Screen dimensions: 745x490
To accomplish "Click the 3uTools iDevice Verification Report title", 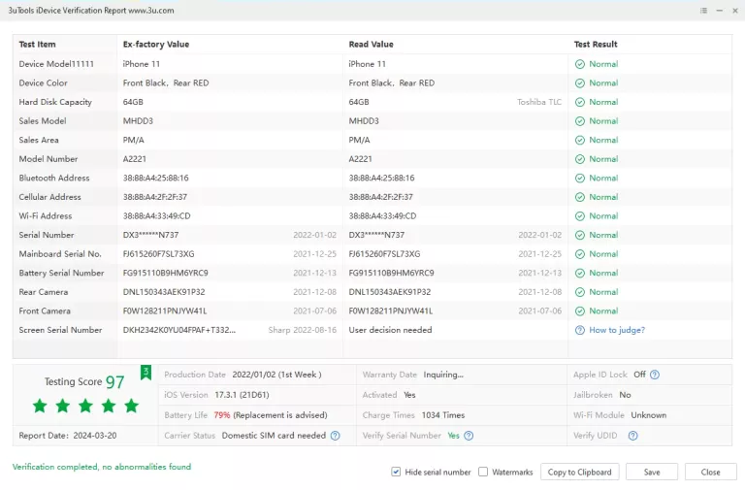I will point(91,11).
